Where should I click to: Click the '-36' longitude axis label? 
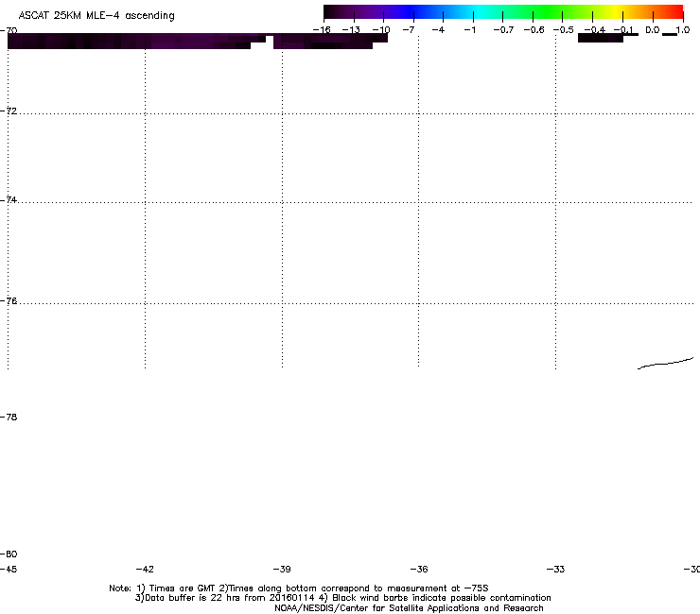coord(419,569)
